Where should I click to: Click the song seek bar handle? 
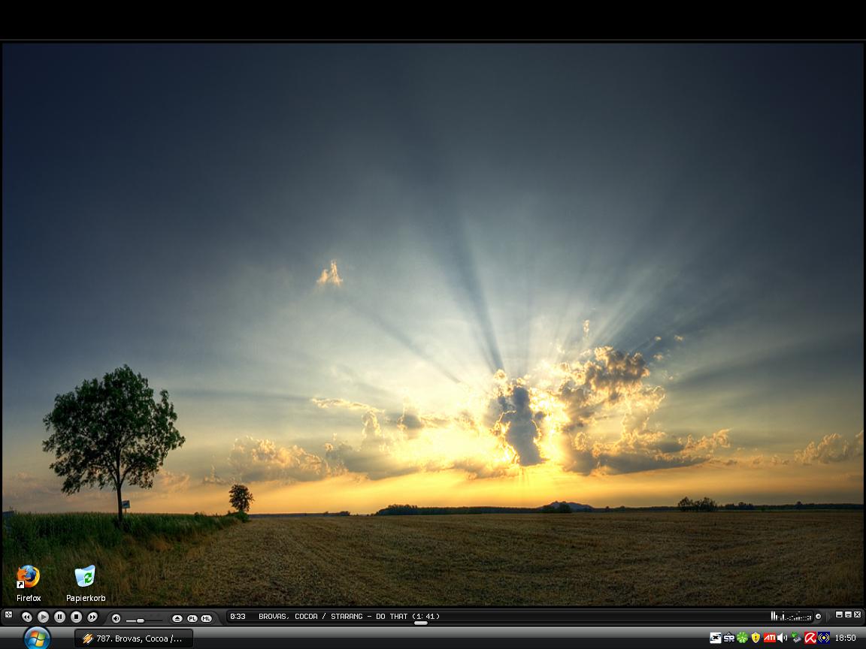pos(421,623)
